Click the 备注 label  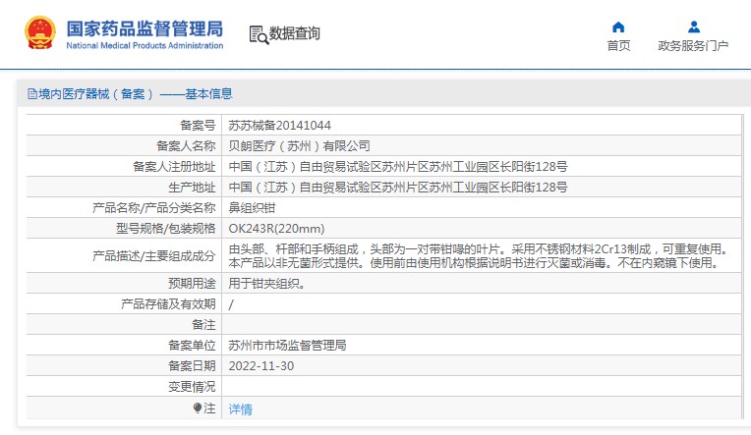tap(203, 324)
